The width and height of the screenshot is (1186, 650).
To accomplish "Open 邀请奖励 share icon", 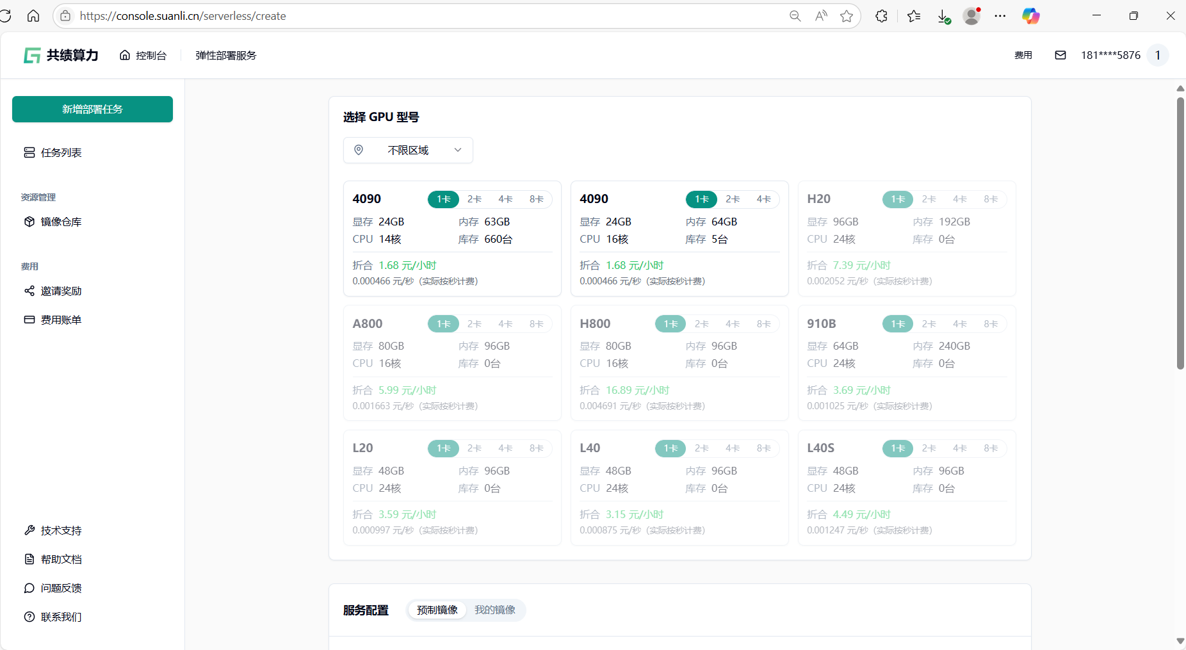I will (x=29, y=291).
